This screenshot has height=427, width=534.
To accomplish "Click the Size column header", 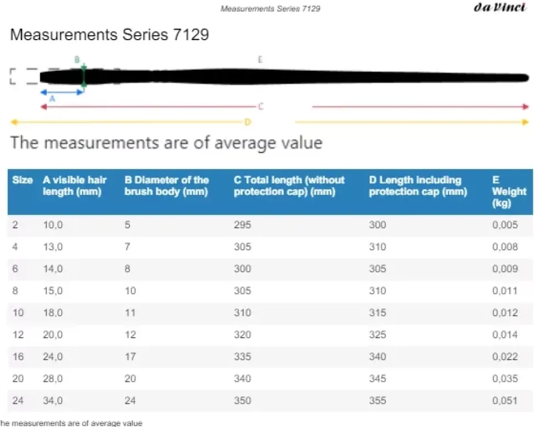I will coord(23,180).
